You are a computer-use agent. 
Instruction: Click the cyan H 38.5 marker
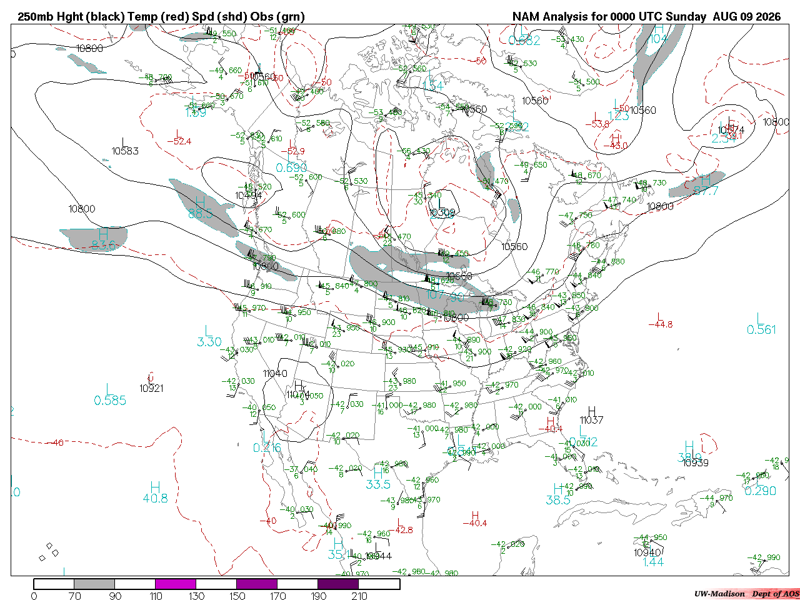(x=558, y=494)
